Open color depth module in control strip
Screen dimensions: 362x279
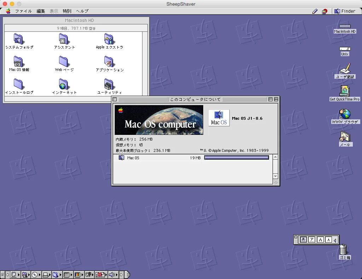(79, 275)
